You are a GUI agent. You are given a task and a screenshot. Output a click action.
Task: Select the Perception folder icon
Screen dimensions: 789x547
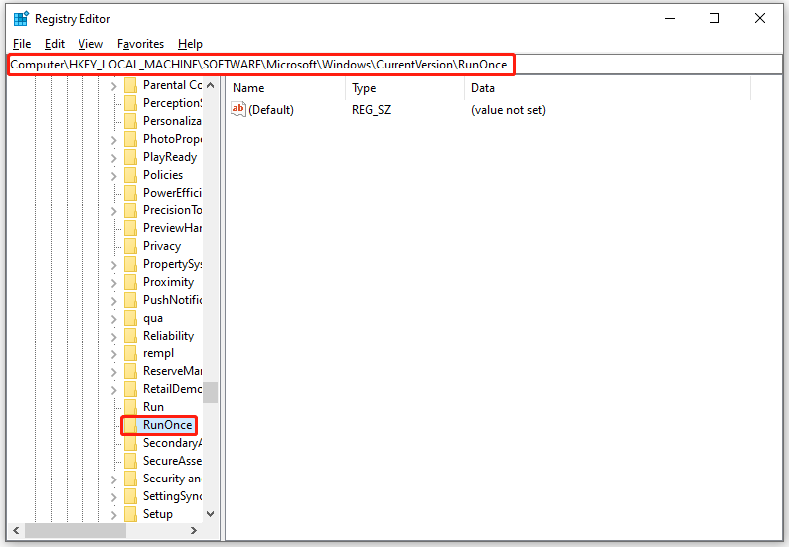pyautogui.click(x=130, y=103)
